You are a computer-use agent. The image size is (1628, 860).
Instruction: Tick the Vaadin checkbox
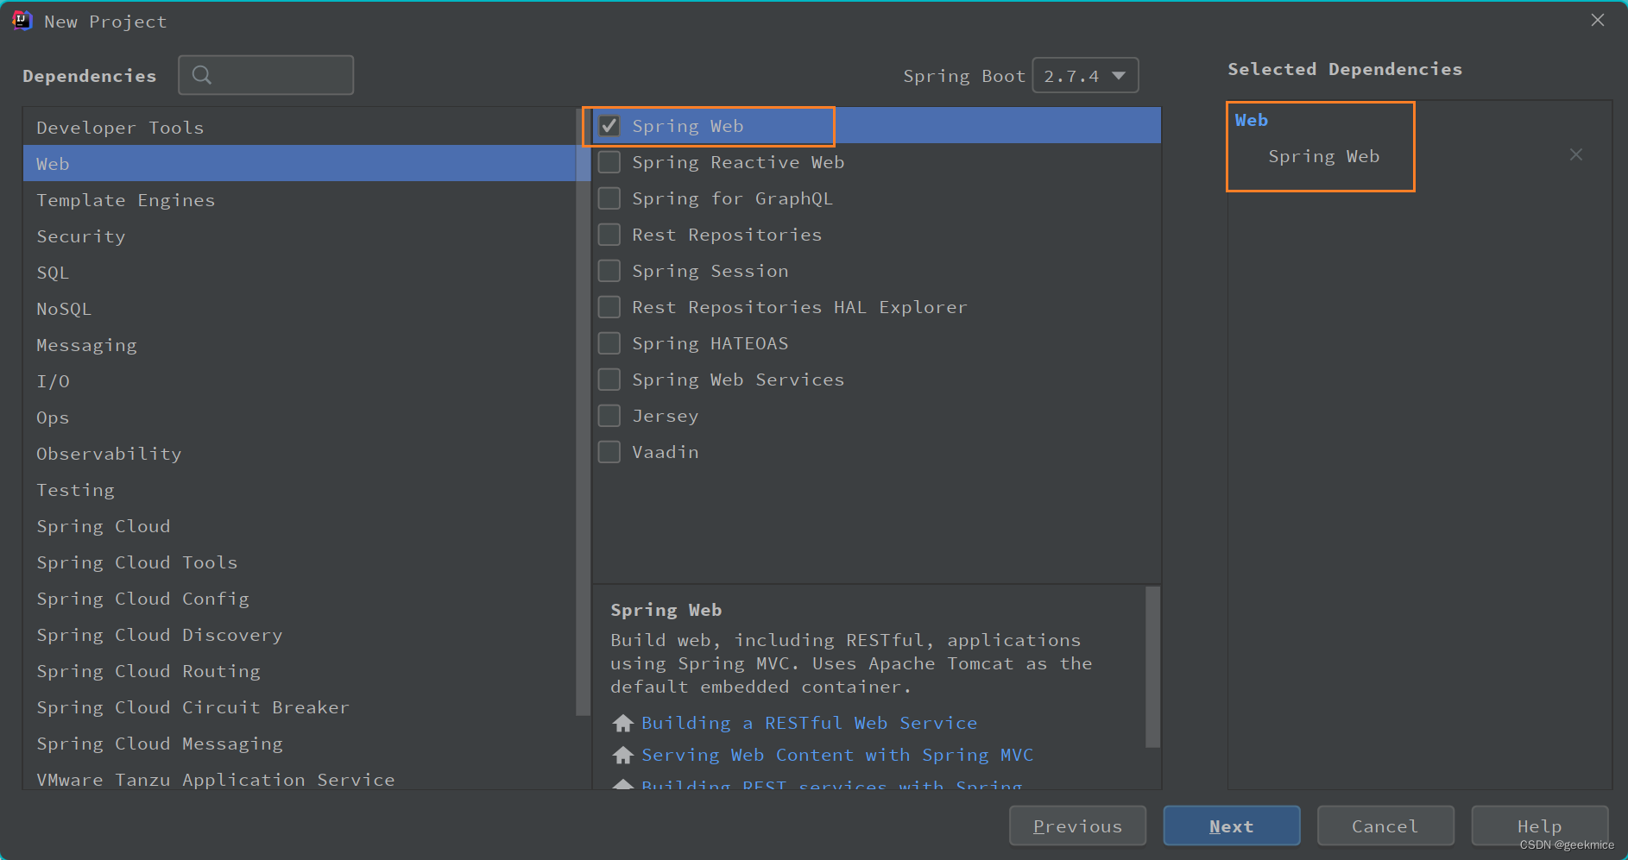(609, 452)
